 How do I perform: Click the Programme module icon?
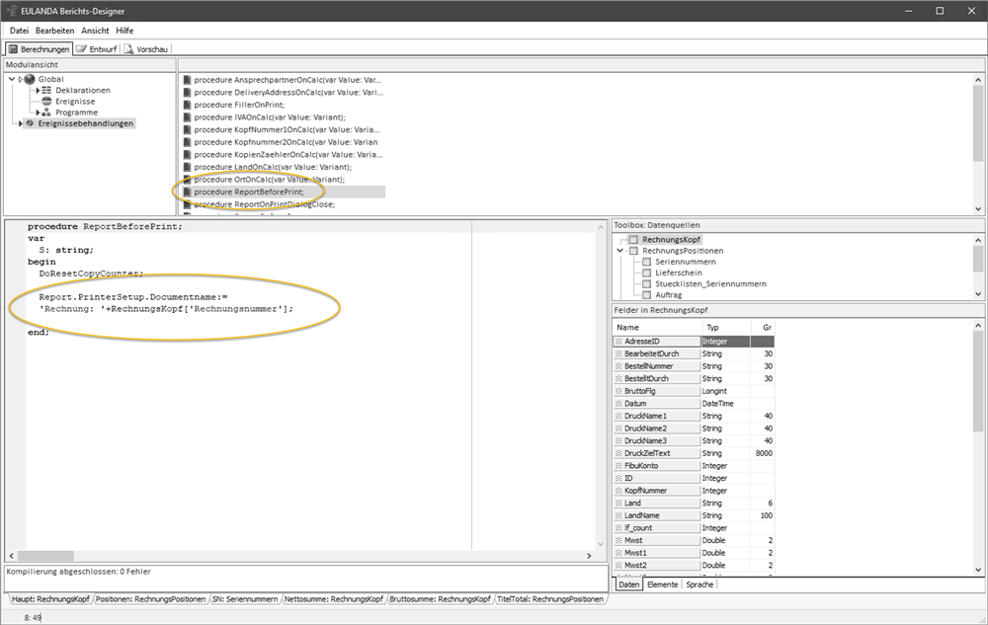[46, 113]
